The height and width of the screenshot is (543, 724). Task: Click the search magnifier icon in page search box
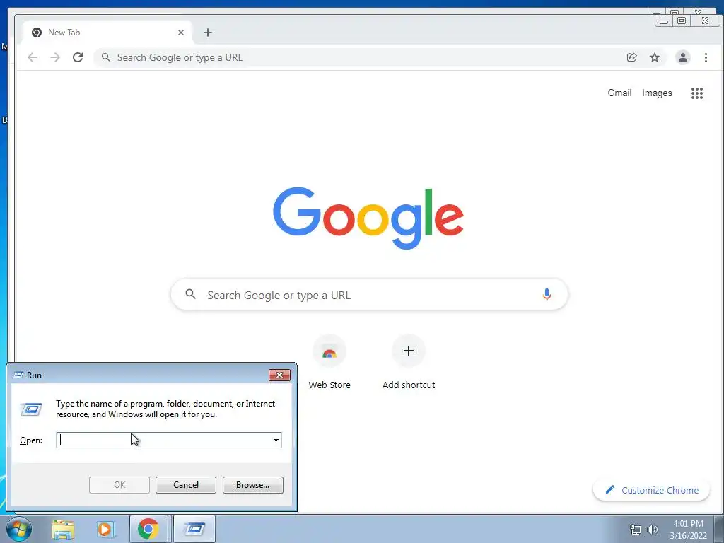click(x=191, y=293)
